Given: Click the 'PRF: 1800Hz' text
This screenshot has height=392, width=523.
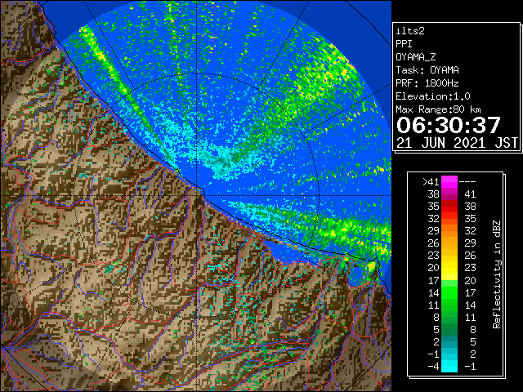Looking at the screenshot, I should tap(427, 83).
